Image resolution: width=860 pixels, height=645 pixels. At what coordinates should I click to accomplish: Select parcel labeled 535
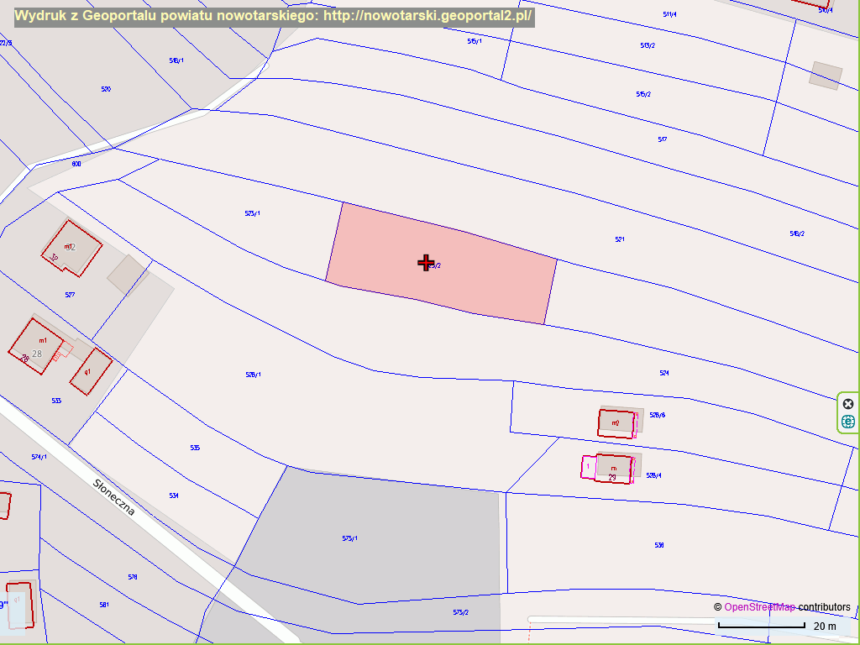[195, 448]
